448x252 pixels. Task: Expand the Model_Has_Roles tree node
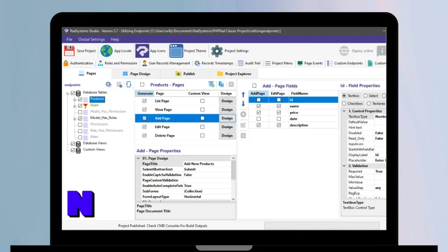(74, 119)
